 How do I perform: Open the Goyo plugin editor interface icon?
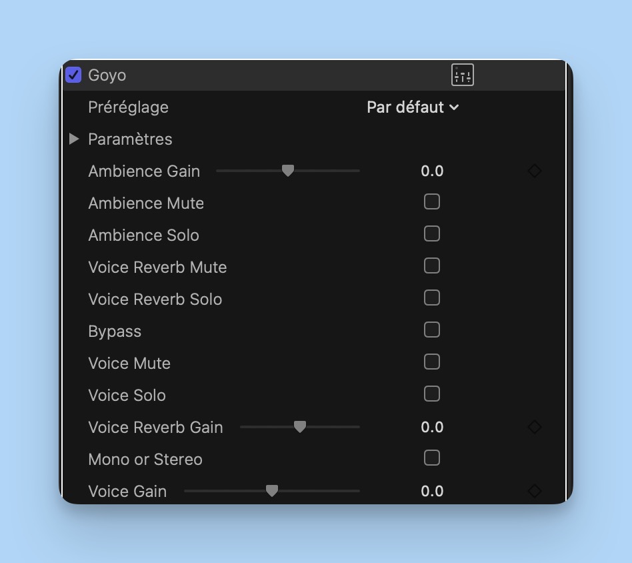click(462, 75)
